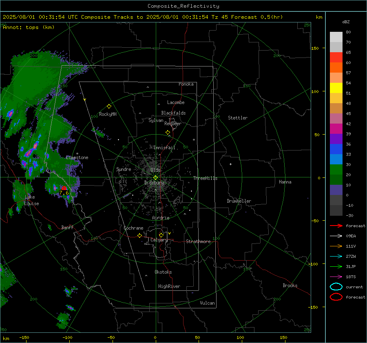Image resolution: width=367 pixels, height=343 pixels.
Task: Click the yellow diamond marker below RedDeer
Action: 168,133
